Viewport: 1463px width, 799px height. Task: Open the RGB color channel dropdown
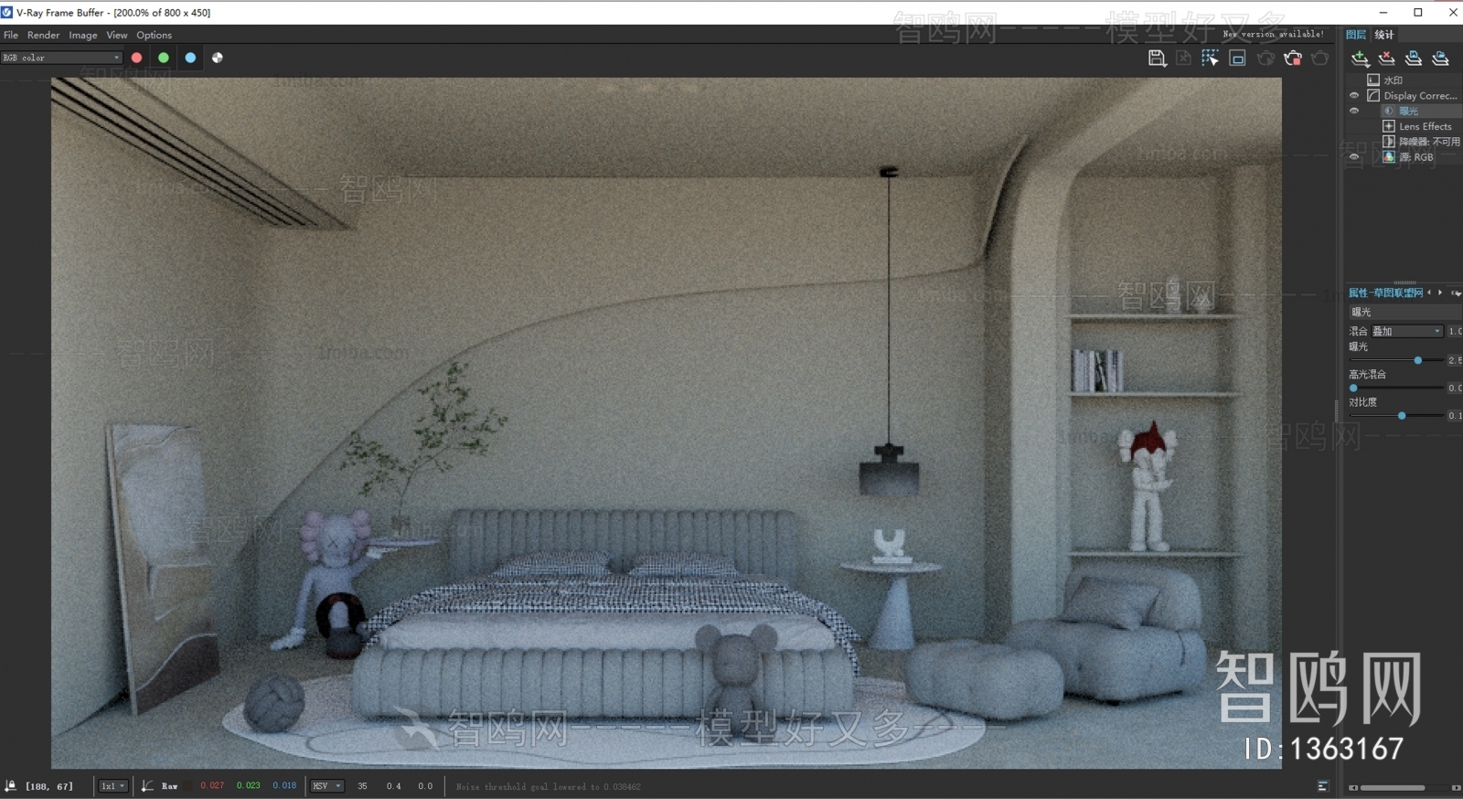[x=61, y=58]
